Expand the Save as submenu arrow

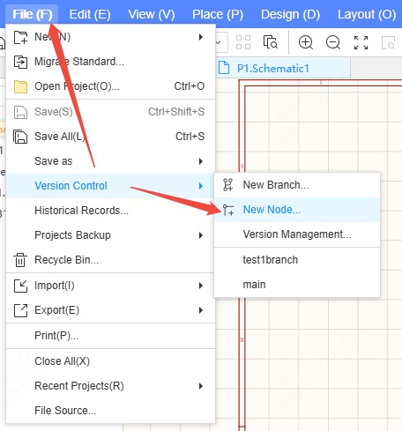point(201,161)
